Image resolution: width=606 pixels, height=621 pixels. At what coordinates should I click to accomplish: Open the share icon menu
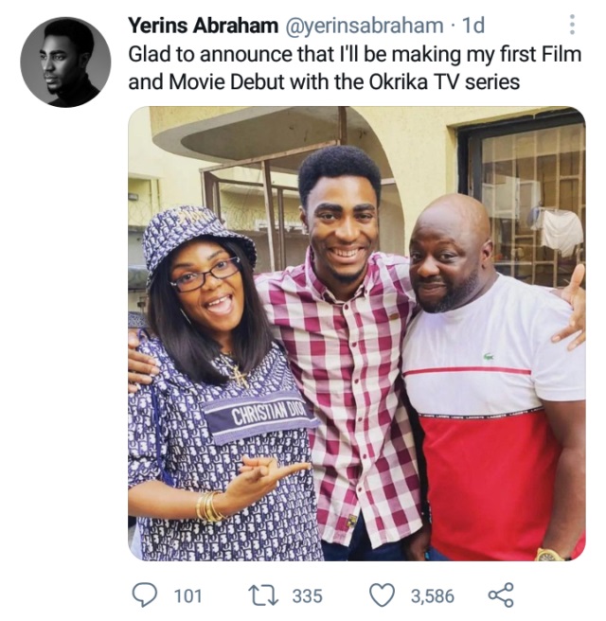(x=499, y=594)
